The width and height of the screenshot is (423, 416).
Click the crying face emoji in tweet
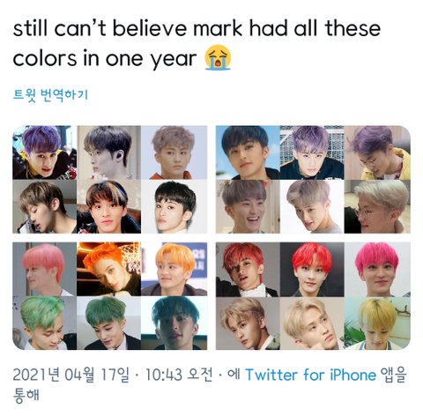pyautogui.click(x=218, y=58)
